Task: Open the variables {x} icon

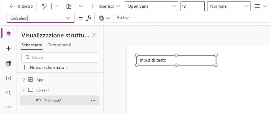Action: [x=9, y=78]
